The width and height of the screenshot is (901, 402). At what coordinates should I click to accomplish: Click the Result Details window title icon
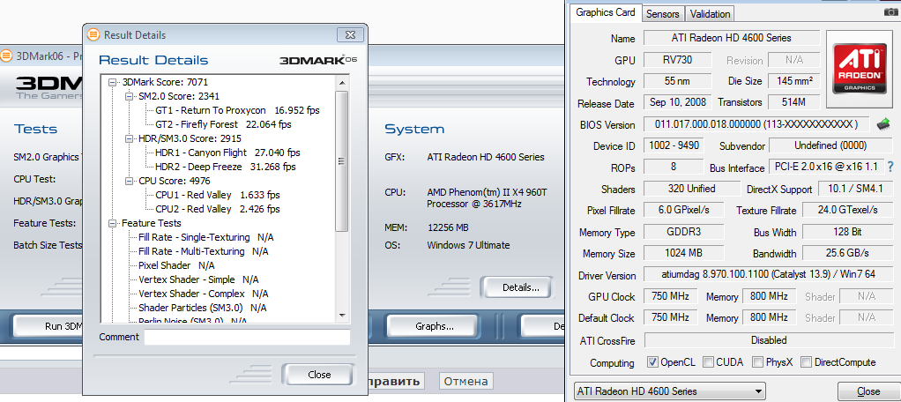(x=93, y=35)
